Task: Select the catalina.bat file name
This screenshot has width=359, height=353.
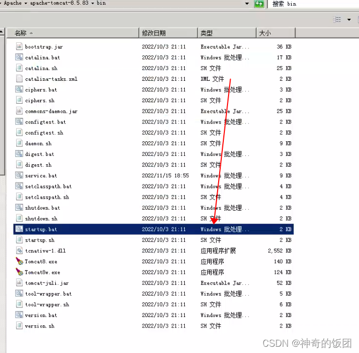Action: (x=42, y=57)
